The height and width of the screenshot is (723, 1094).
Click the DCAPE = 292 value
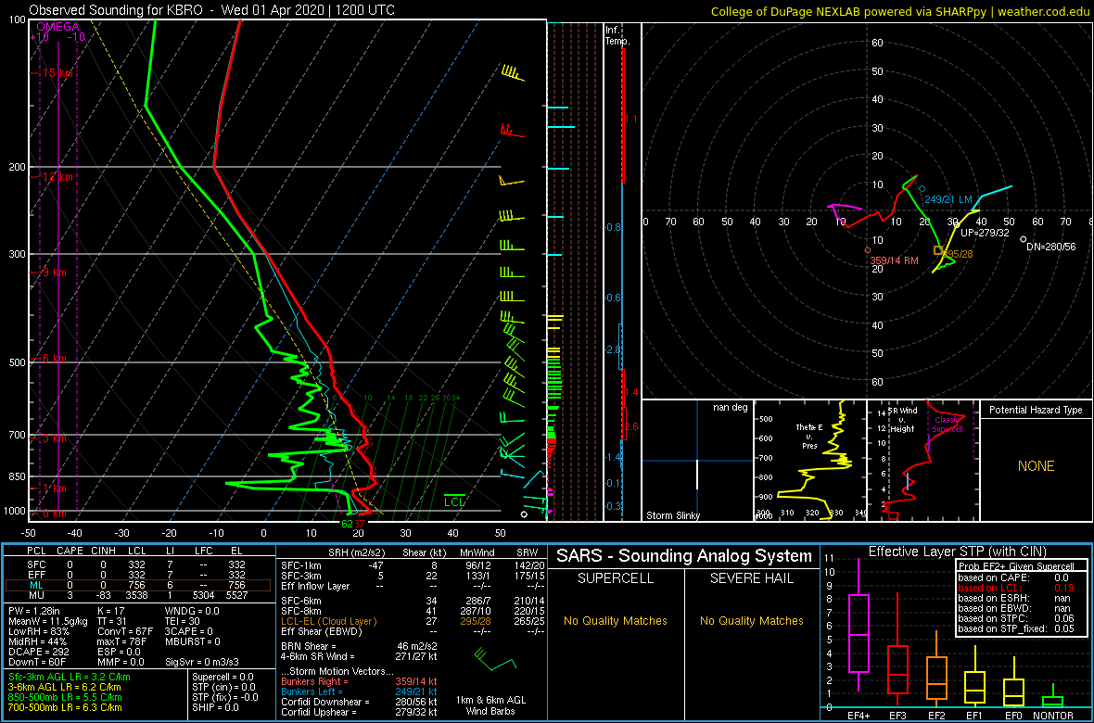36,651
